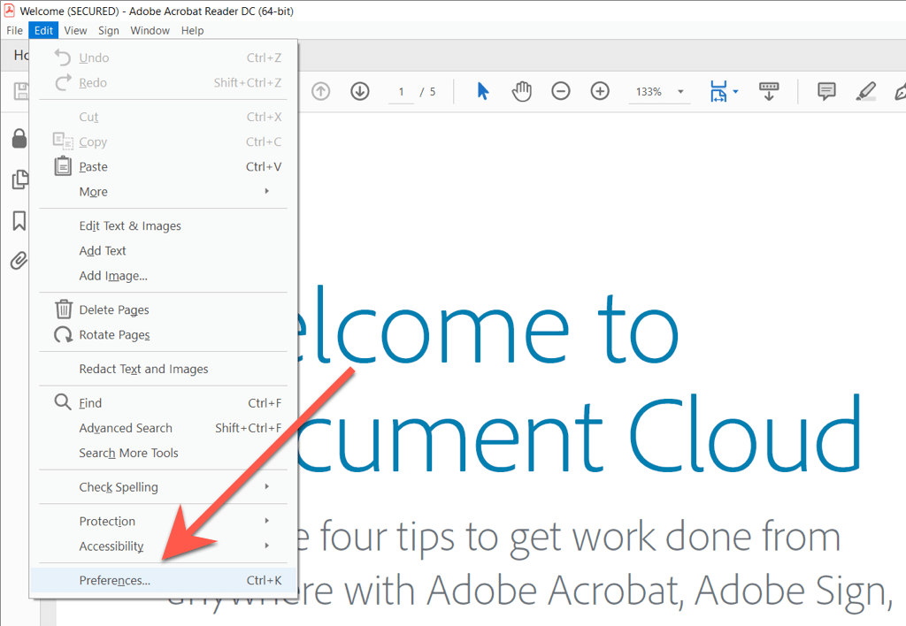
Task: Choose Add Image... menu entry
Action: 113,276
